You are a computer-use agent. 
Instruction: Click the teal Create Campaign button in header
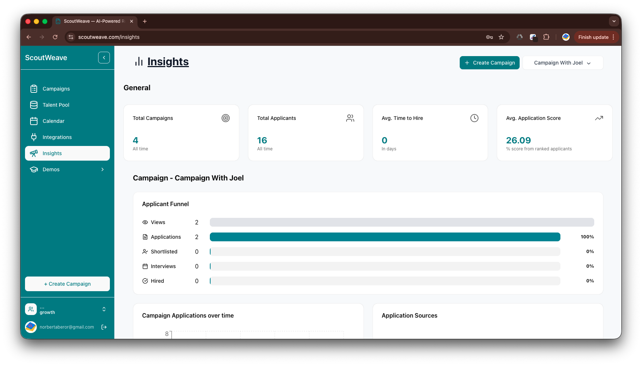489,63
